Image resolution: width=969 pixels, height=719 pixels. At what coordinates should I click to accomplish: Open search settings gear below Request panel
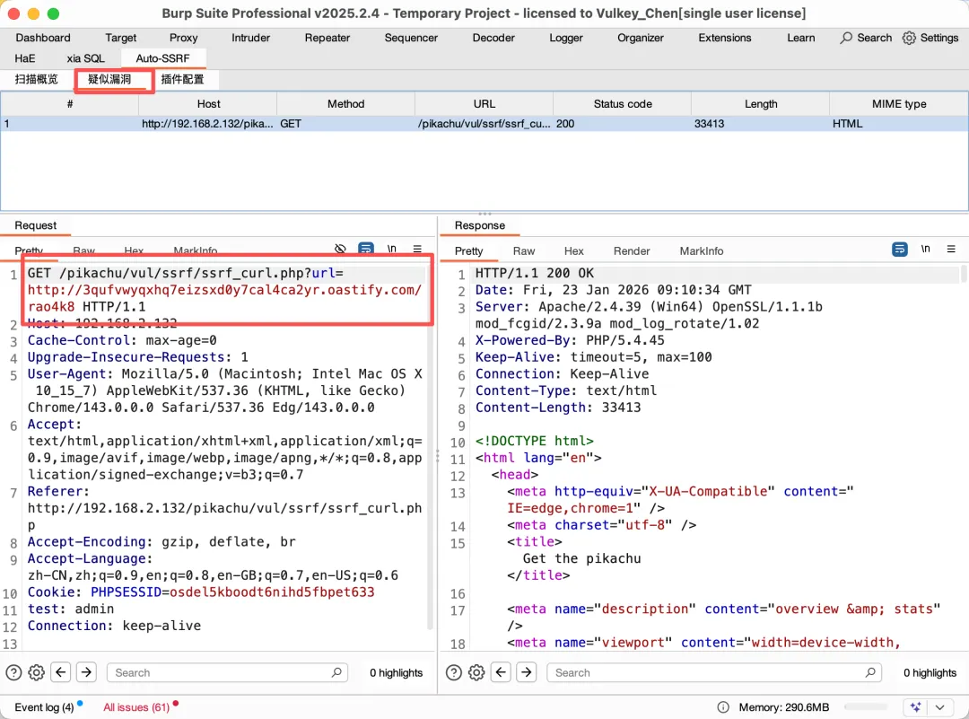coord(37,672)
